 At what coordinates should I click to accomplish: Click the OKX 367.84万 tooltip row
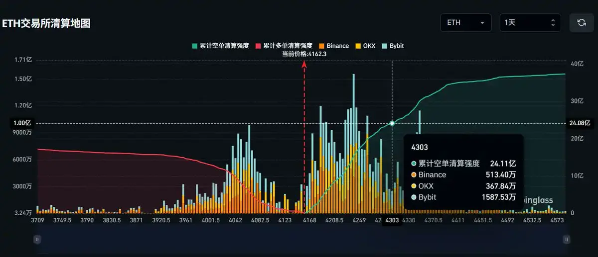tap(463, 186)
